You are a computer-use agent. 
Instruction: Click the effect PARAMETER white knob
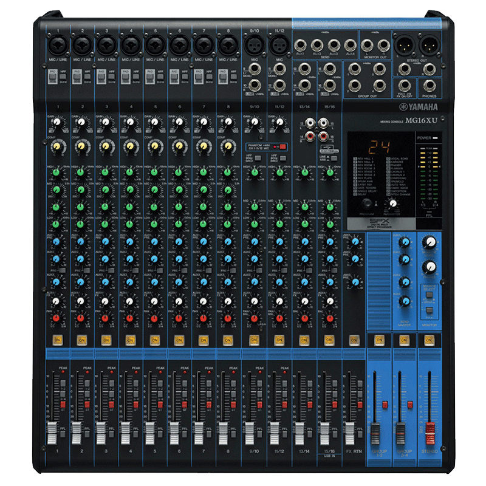[392, 204]
